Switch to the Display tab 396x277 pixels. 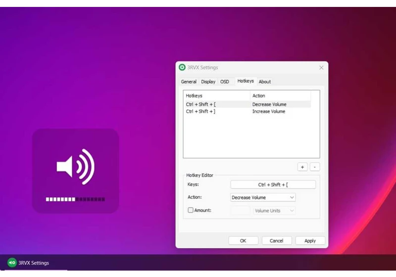point(208,82)
